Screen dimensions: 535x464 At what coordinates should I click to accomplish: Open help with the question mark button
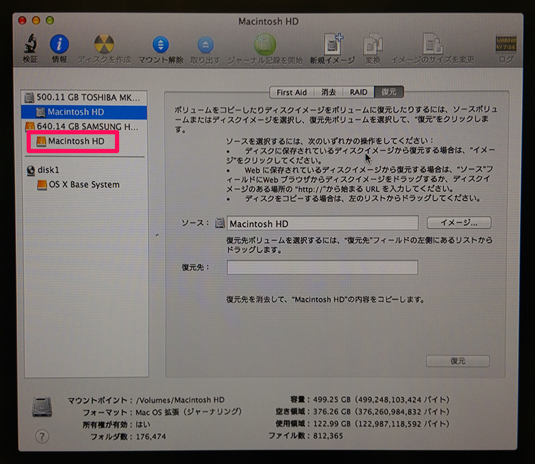point(41,436)
